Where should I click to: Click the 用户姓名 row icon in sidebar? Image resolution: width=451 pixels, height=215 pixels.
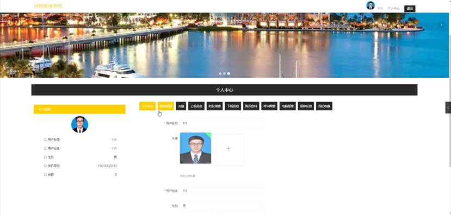pyautogui.click(x=45, y=148)
